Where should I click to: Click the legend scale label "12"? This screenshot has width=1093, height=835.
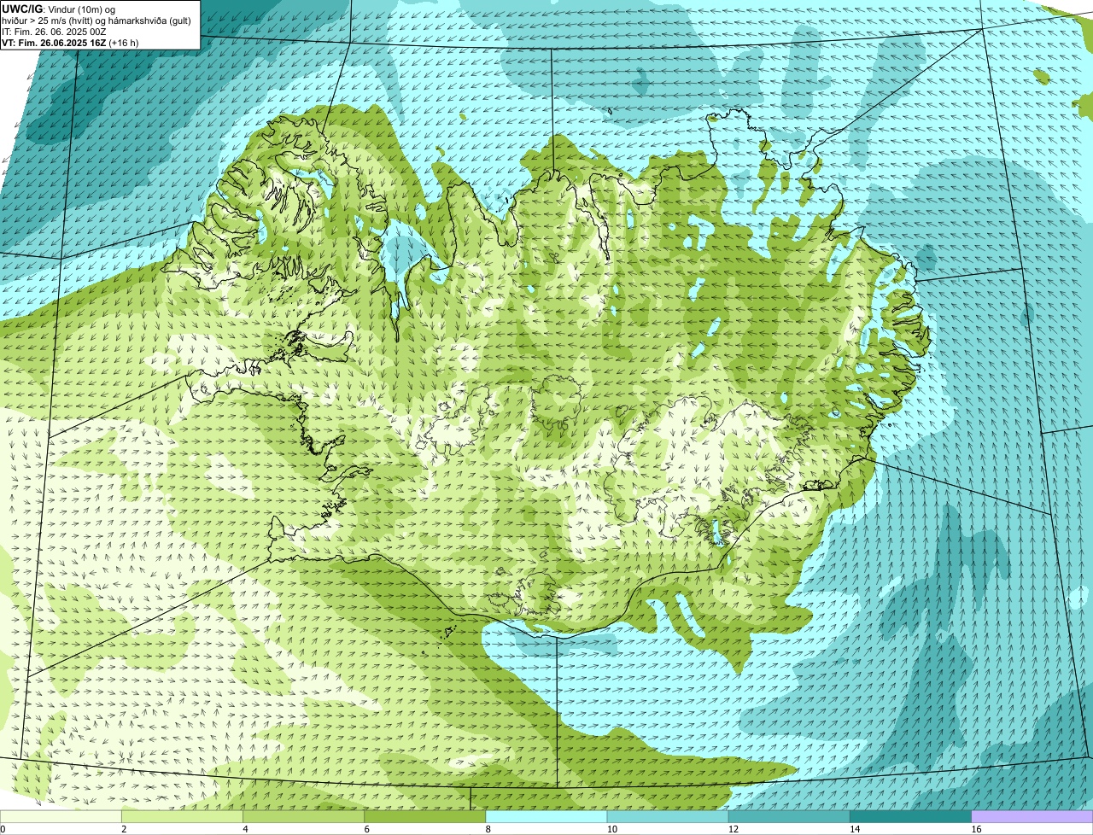734,829
